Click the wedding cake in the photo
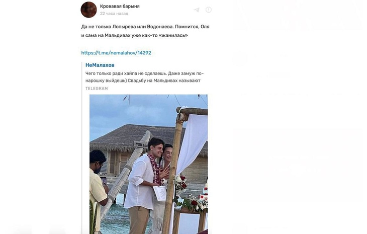Image resolution: width=367 pixels, height=234 pixels. click(x=204, y=197)
